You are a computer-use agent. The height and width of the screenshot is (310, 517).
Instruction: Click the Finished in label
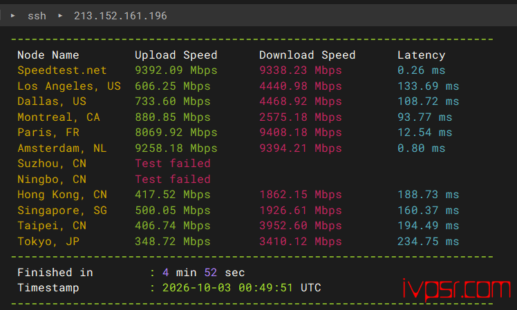click(x=55, y=273)
